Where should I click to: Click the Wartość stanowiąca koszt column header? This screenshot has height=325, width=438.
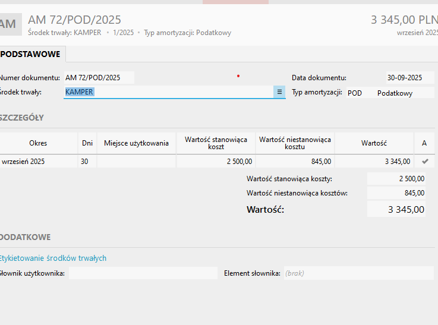216,143
